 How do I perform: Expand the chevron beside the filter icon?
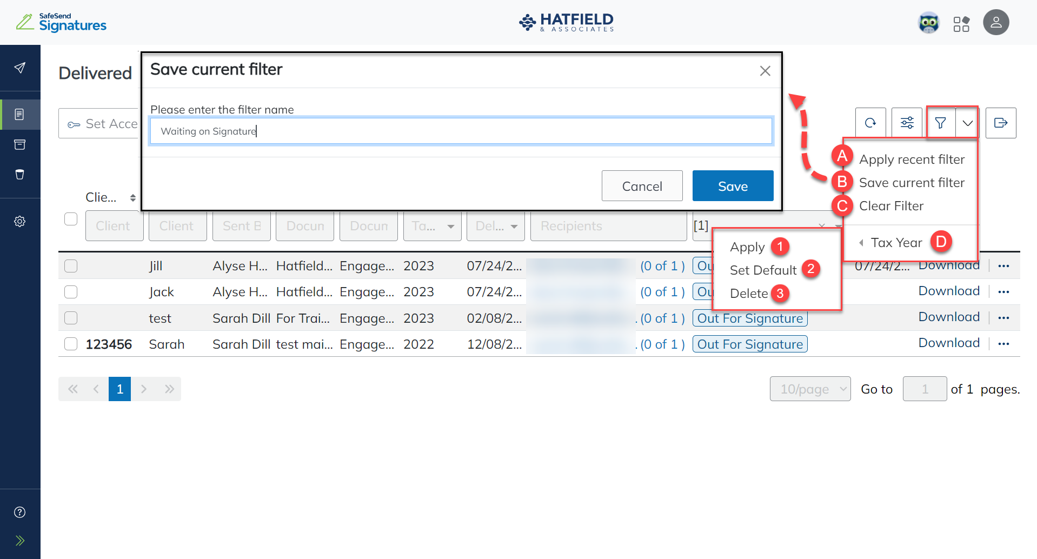pyautogui.click(x=968, y=123)
